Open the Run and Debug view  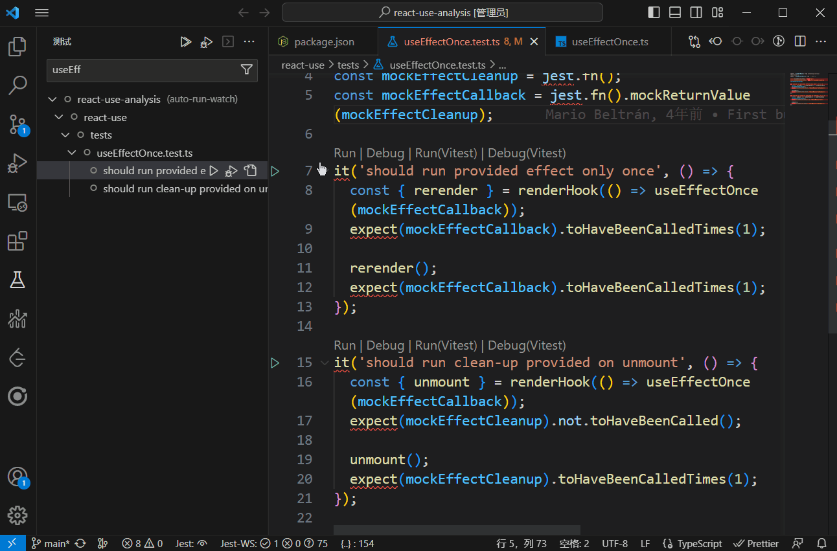[x=17, y=163]
